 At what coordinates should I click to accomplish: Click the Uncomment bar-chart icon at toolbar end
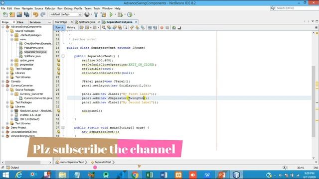179,28
